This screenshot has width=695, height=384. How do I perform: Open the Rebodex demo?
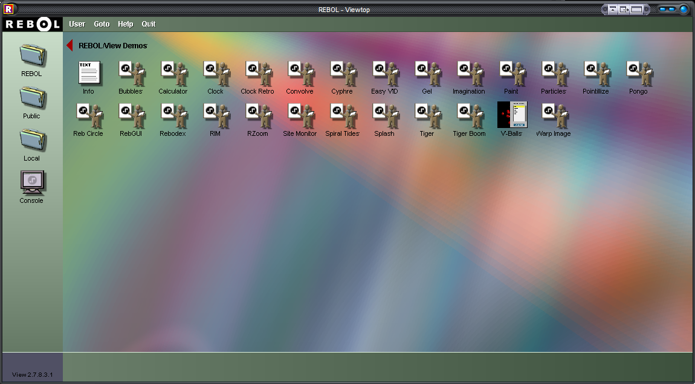[174, 115]
